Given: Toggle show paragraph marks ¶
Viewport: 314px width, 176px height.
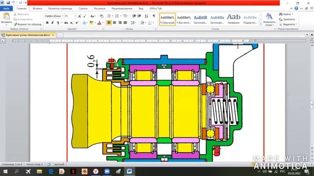Looking at the screenshot, I should [x=154, y=16].
